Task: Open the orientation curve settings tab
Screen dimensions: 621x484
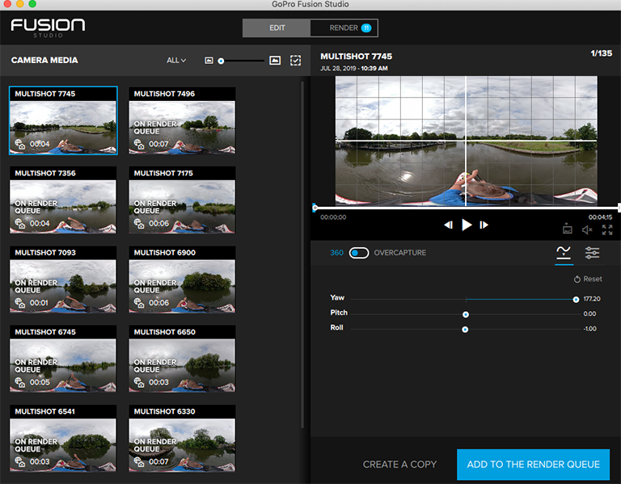Action: (564, 252)
